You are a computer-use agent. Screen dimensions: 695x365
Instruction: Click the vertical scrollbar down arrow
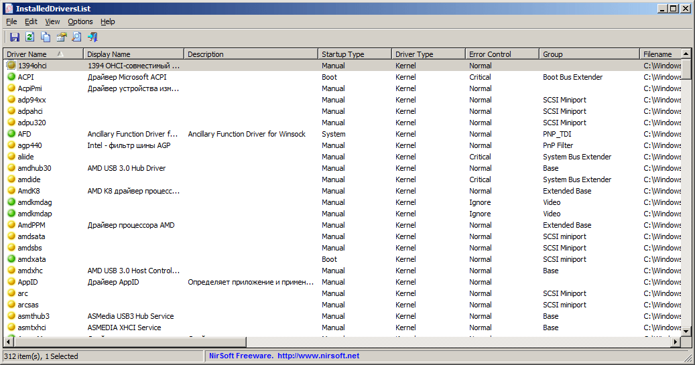686,331
